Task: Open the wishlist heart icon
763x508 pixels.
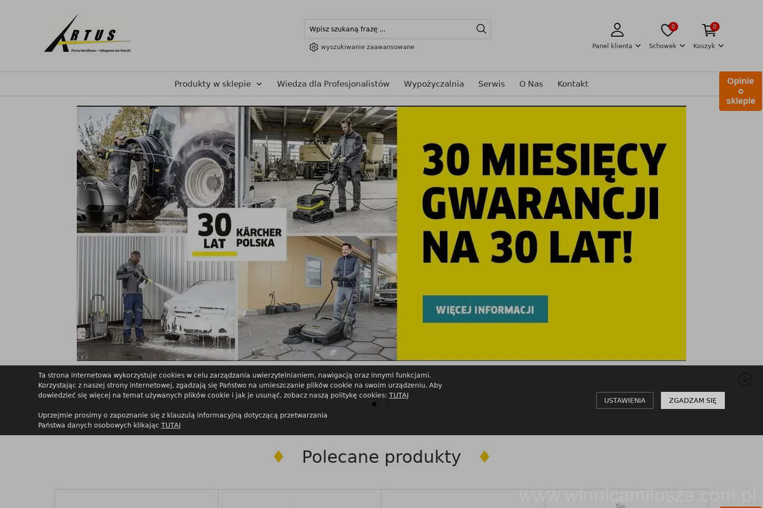Action: click(667, 30)
